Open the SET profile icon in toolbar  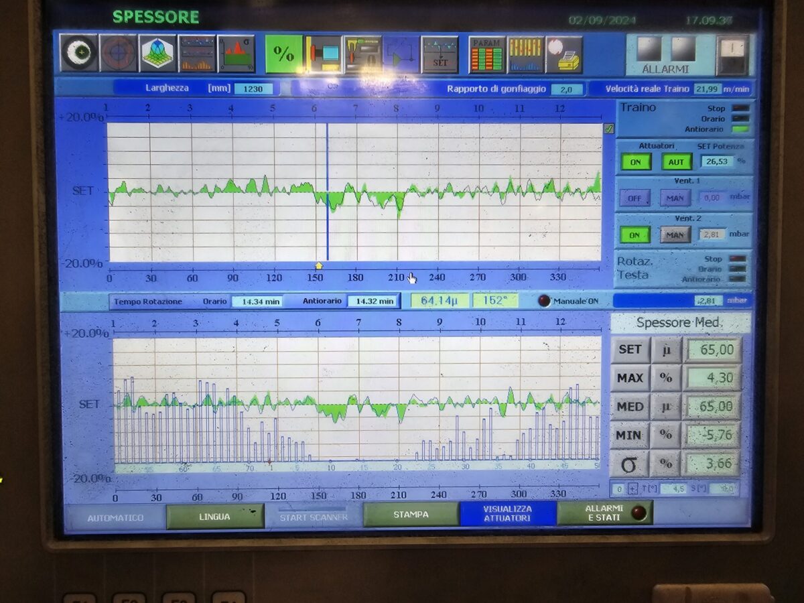[x=440, y=54]
